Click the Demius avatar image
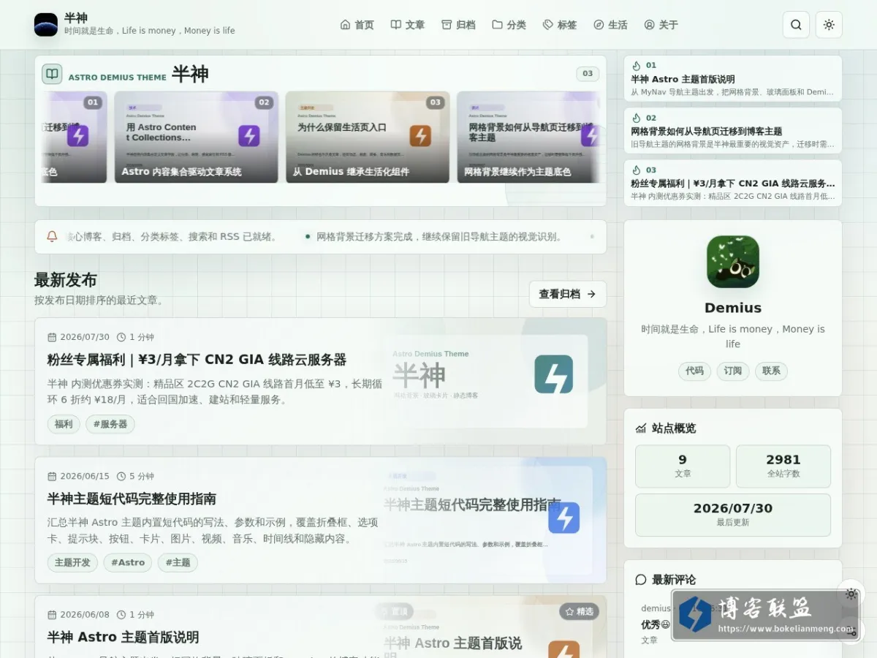 [x=733, y=262]
